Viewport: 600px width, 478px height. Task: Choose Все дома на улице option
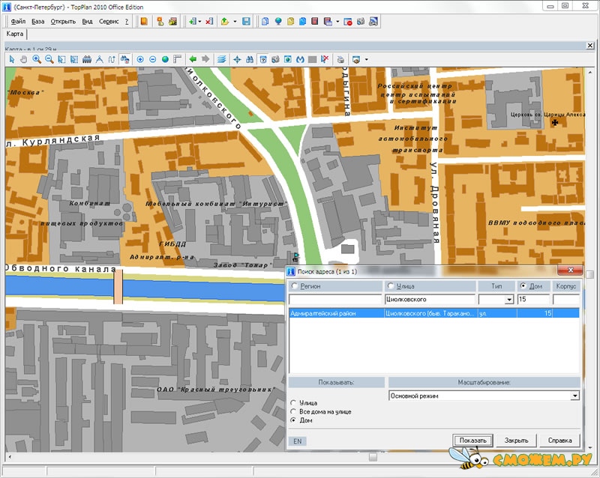tap(293, 411)
